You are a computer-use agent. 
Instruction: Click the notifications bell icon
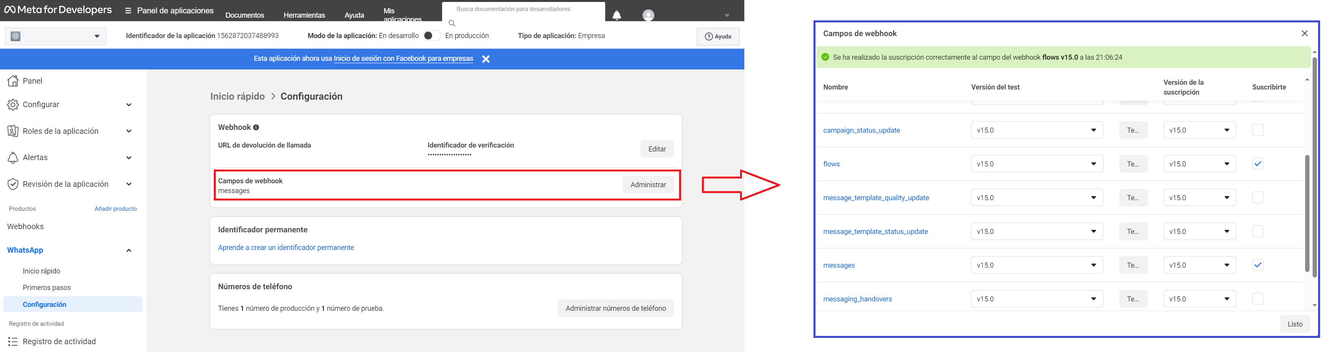(617, 16)
